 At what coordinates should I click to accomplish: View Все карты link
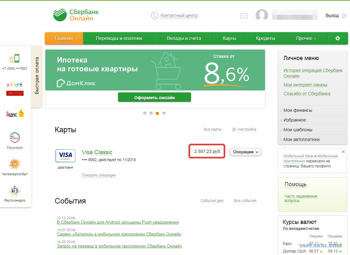[212, 129]
